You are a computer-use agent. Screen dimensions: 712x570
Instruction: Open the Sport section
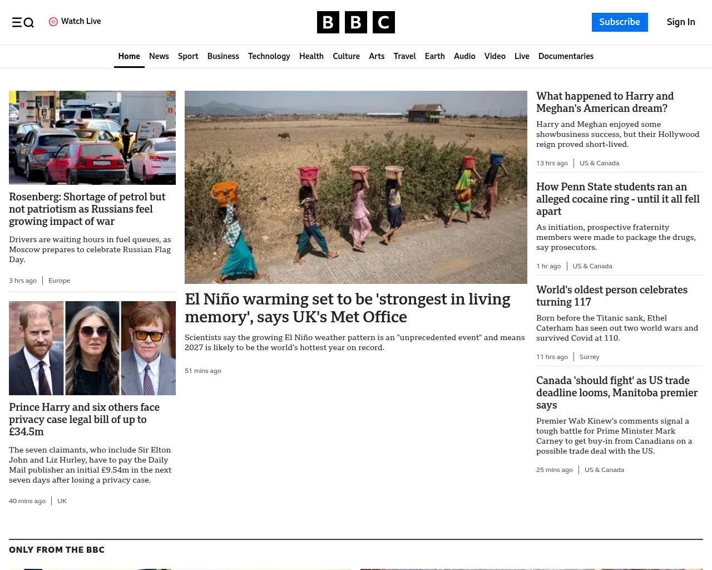(x=188, y=56)
